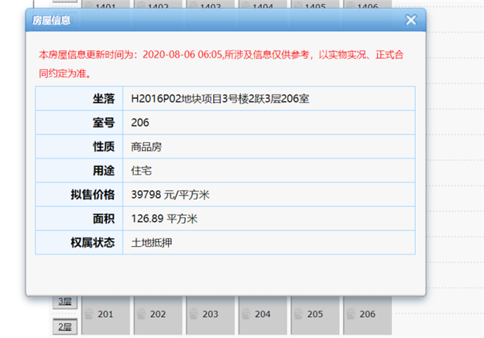The width and height of the screenshot is (484, 338).
Task: Click the 3层 floor label
Action: click(65, 302)
